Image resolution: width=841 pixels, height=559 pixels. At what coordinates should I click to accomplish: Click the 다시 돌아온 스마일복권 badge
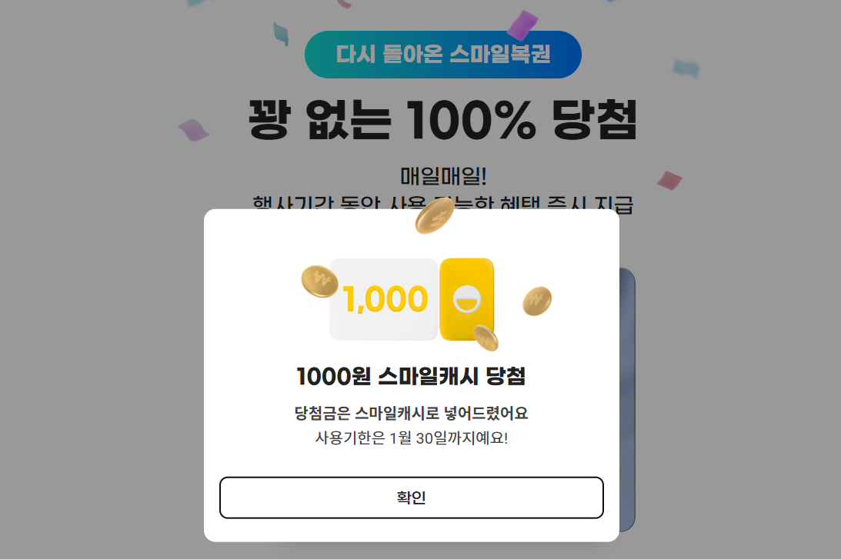[443, 54]
